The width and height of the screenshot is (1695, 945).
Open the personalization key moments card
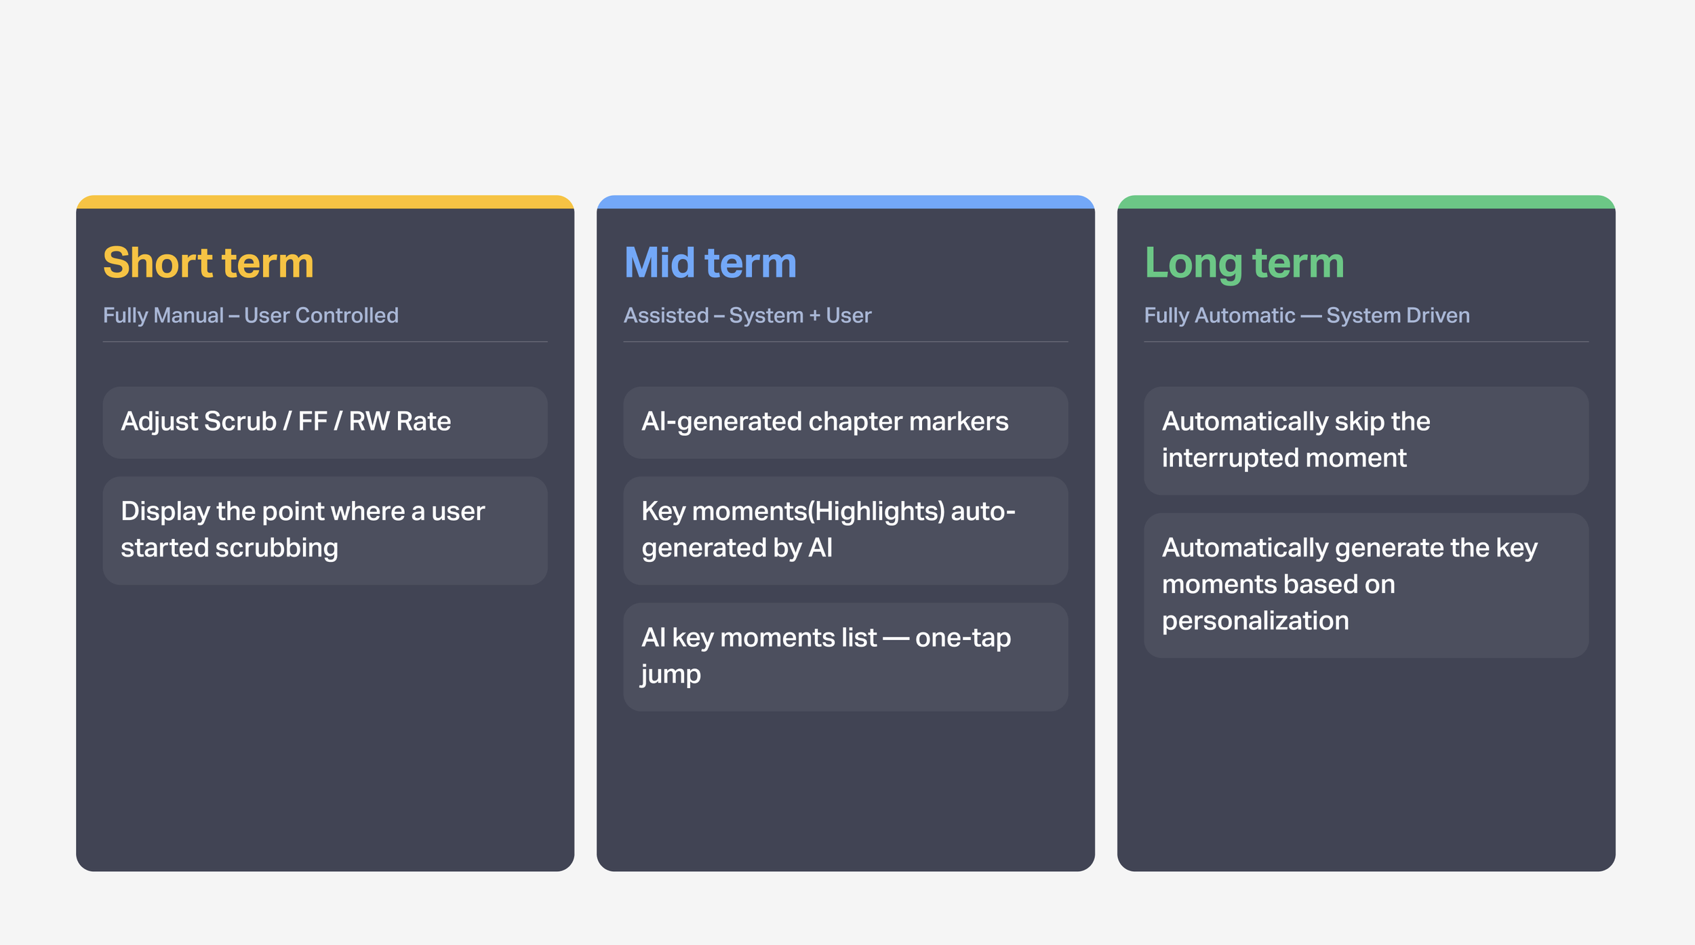1366,585
